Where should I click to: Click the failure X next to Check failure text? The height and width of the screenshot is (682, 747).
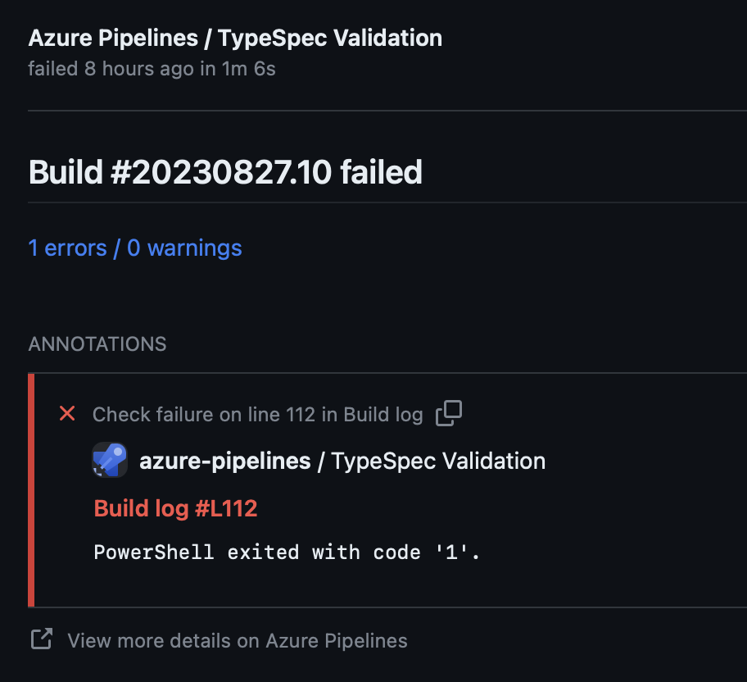click(x=67, y=414)
